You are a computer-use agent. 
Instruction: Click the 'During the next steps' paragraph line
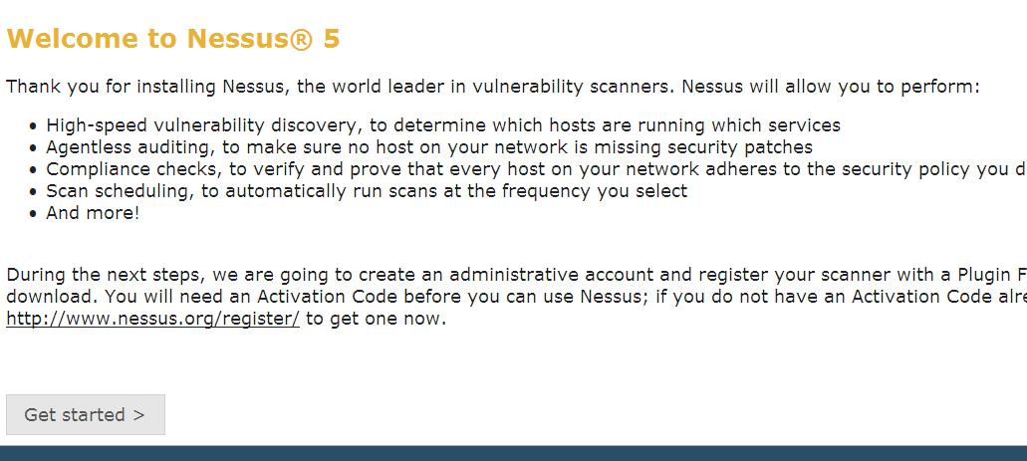498,275
